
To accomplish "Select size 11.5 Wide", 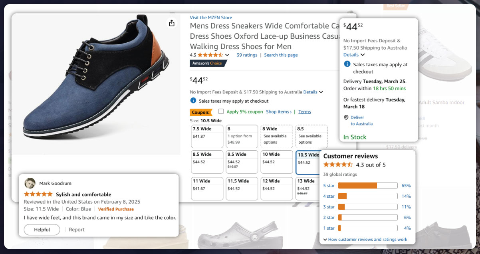I will (242, 189).
